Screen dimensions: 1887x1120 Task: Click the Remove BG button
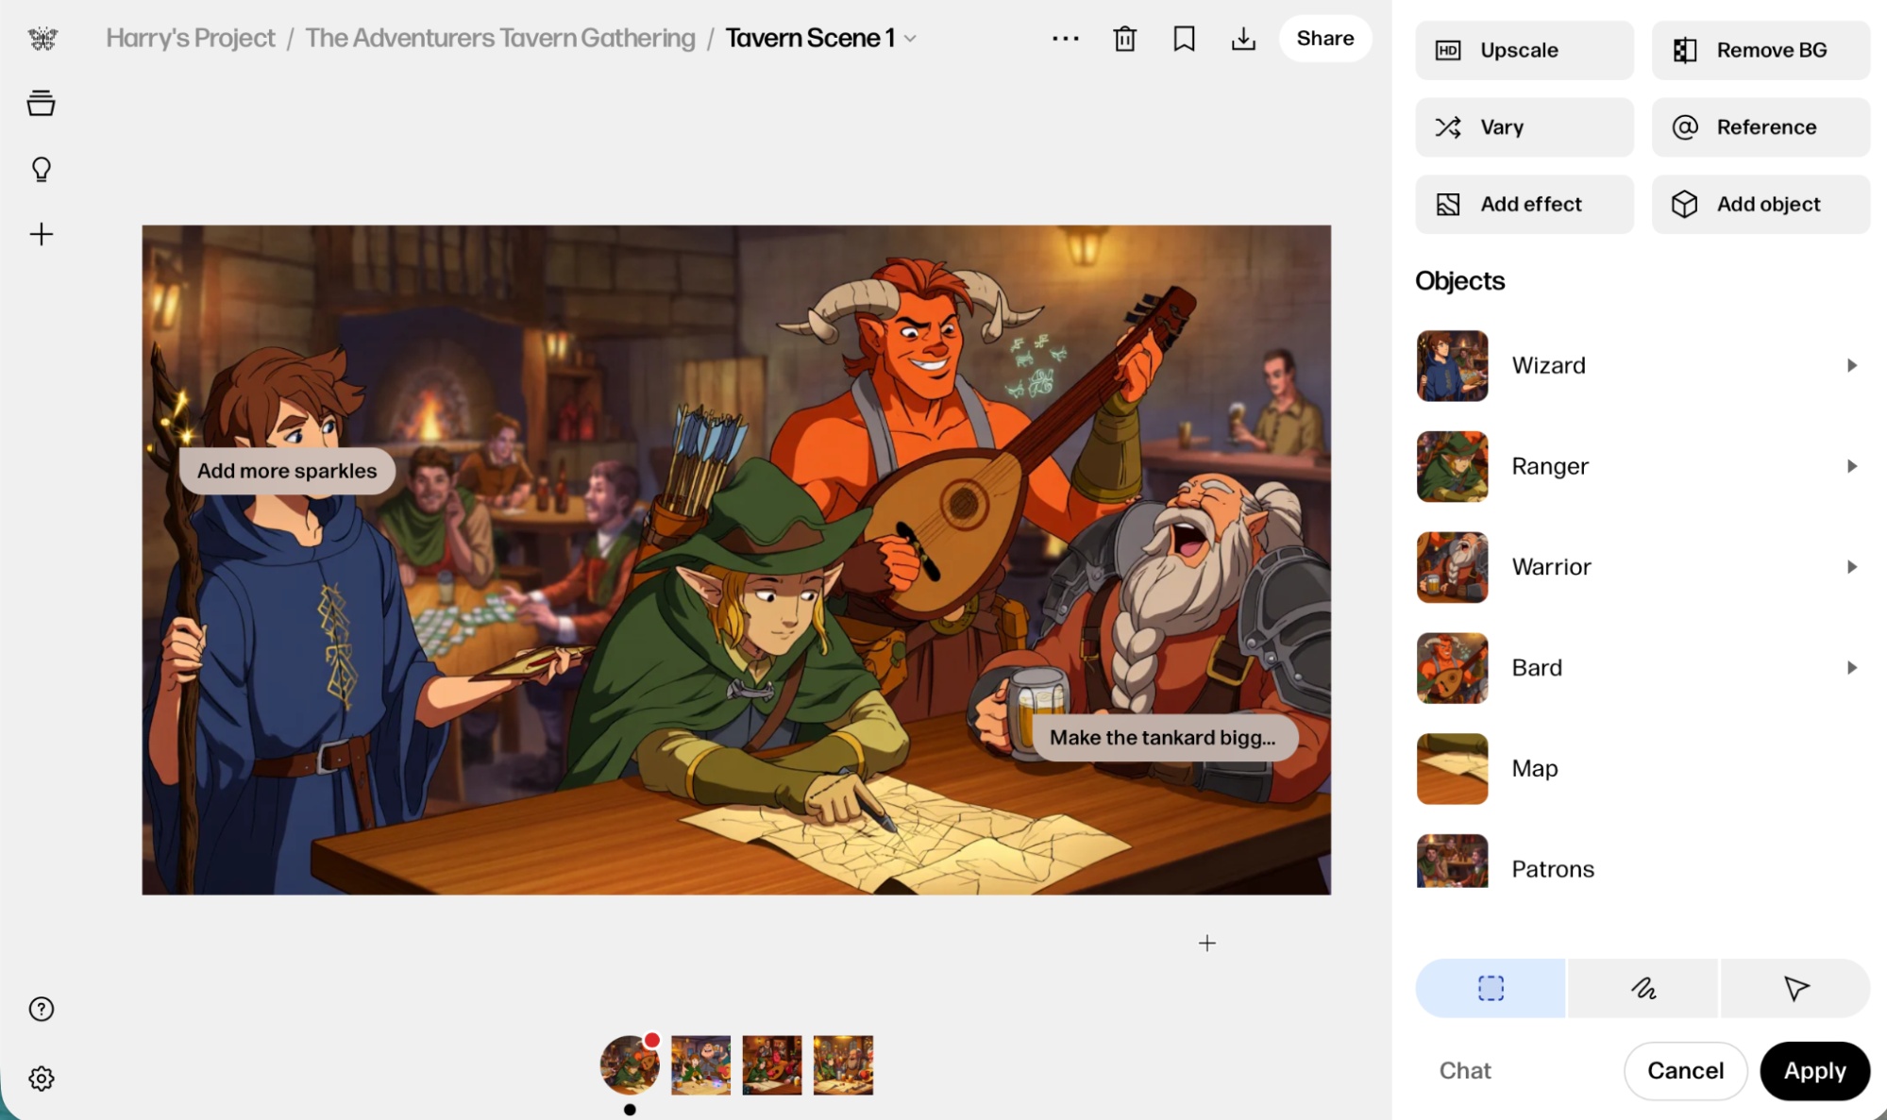click(x=1761, y=50)
